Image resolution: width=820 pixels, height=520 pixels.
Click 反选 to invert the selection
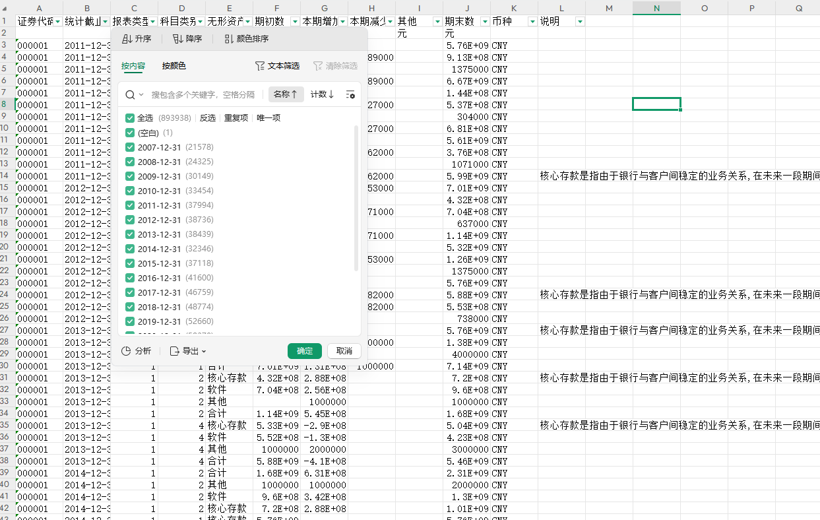click(x=208, y=117)
